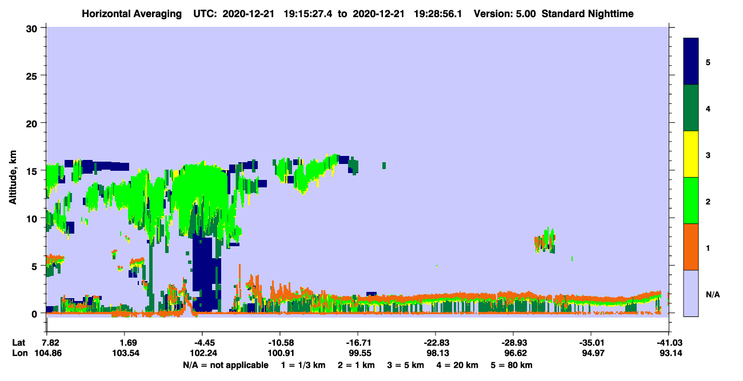
Task: Click the y-axis tick label 30
Action: point(32,29)
